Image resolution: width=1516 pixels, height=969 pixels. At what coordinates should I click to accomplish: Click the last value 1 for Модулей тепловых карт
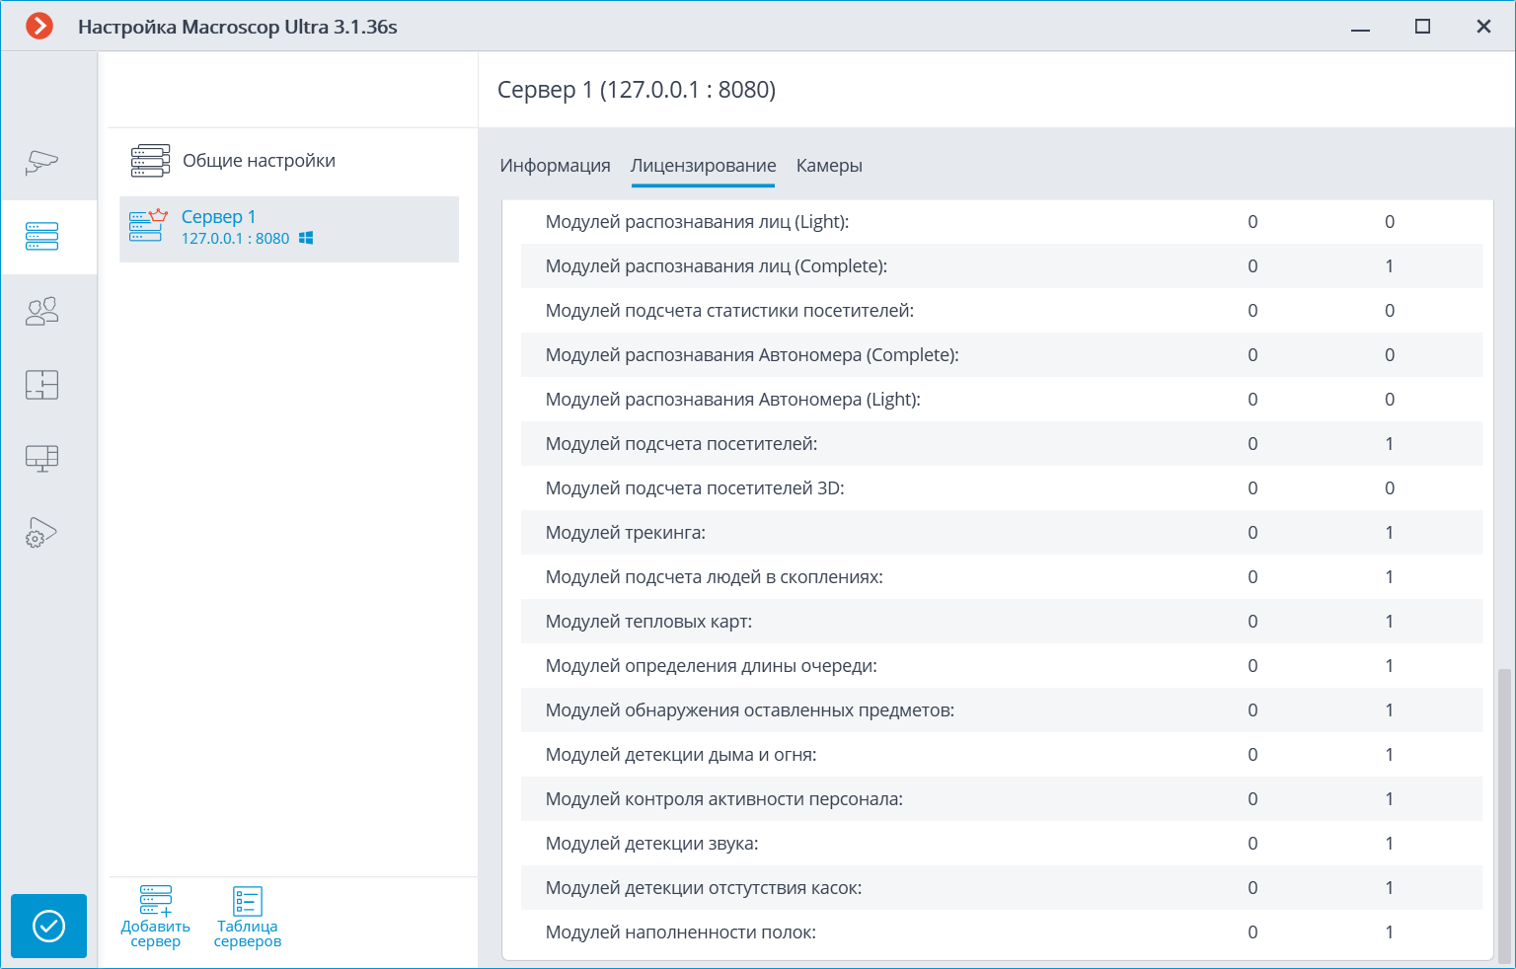click(x=1390, y=622)
